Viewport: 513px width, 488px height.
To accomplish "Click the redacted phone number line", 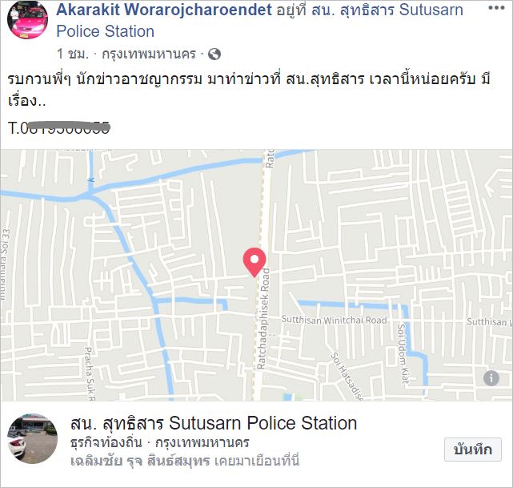I will point(59,127).
